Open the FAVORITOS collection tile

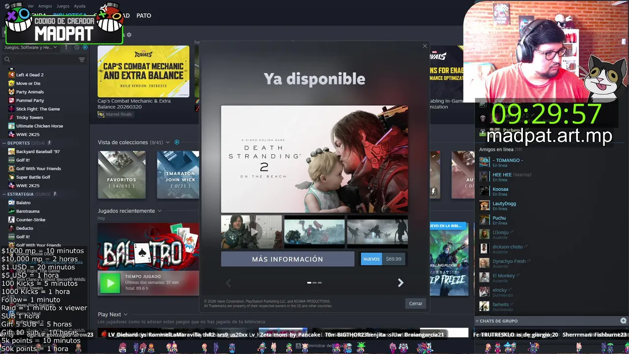[x=121, y=175]
